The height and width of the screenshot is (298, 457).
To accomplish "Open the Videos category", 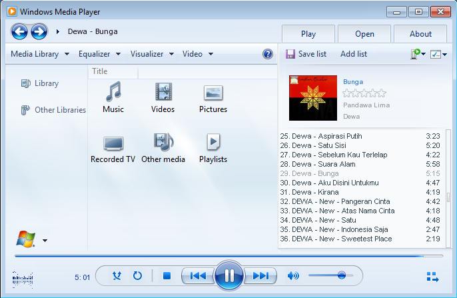I will [163, 97].
